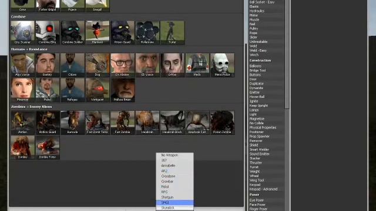Spawn the Headcrab Black NPC
This screenshot has height=211, width=376.
[x=172, y=122]
